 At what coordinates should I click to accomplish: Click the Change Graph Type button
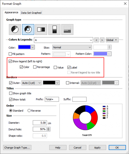pyautogui.click(x=17, y=148)
